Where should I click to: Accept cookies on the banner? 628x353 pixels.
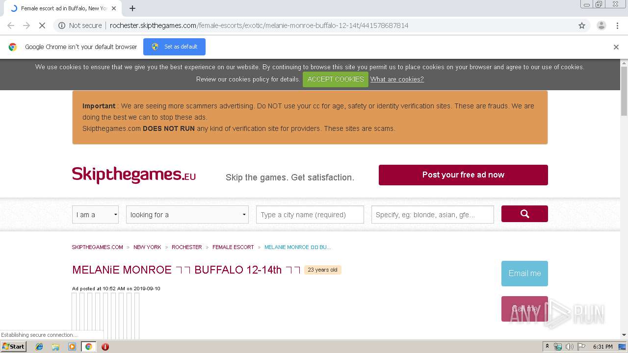(336, 79)
